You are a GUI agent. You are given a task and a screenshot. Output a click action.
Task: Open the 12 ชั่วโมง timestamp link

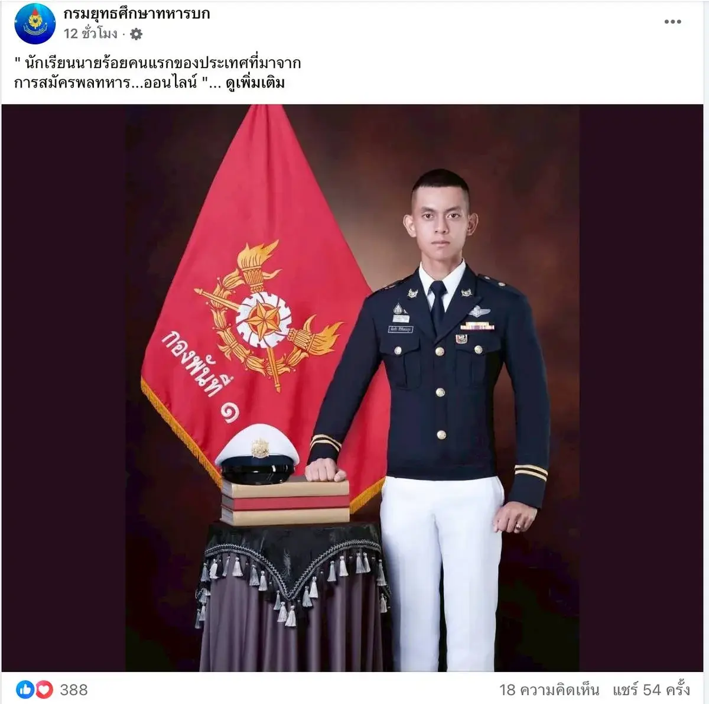[x=90, y=34]
